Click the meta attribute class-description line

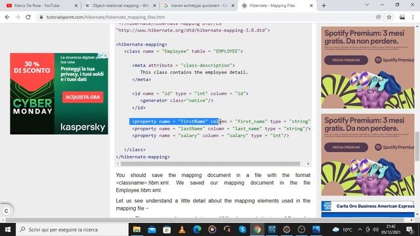point(184,66)
